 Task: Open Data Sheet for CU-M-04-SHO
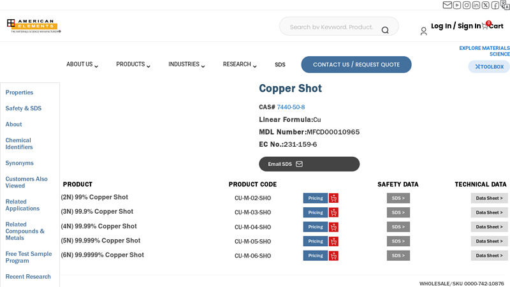coord(489,227)
